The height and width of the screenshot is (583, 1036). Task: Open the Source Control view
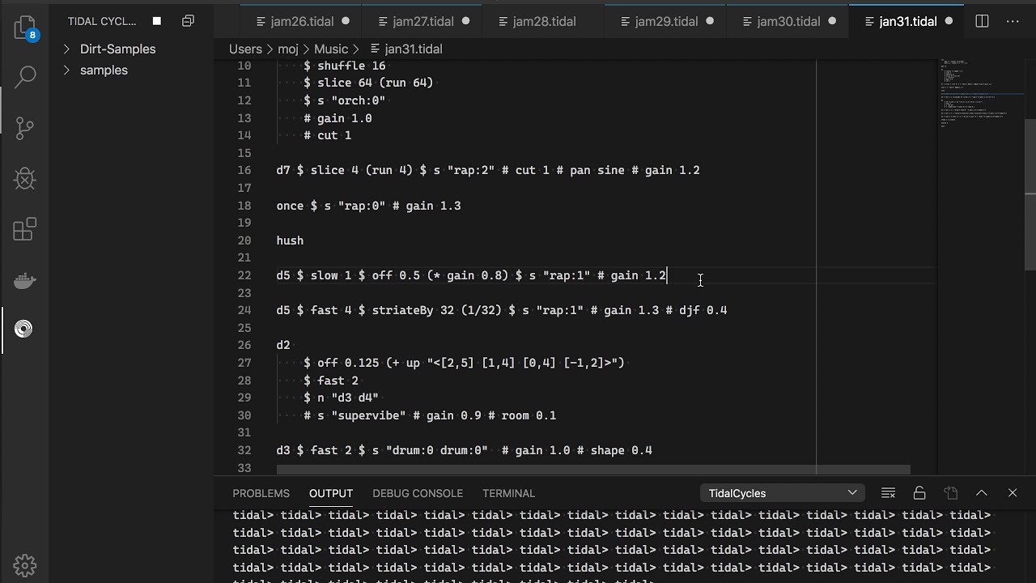[25, 127]
